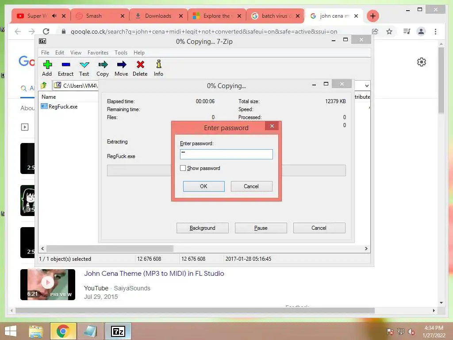
Task: Open Google quick settings gear
Action: 422,62
